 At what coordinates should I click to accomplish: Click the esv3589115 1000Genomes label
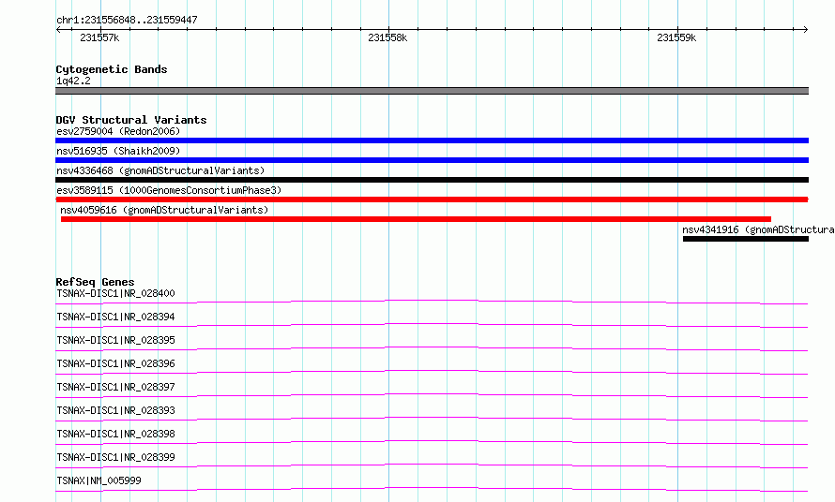click(169, 190)
